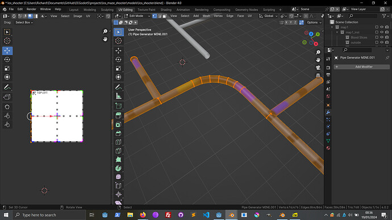Image resolution: width=392 pixels, height=220 pixels.
Task: Select the Smooth tool in the 3D viewport
Action: [x=119, y=177]
